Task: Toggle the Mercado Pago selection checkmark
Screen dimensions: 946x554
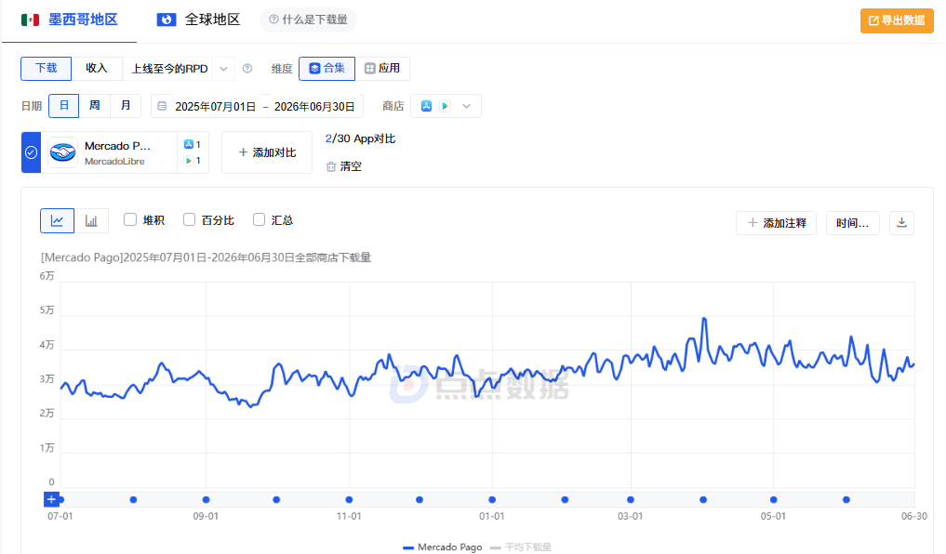Action: [31, 152]
